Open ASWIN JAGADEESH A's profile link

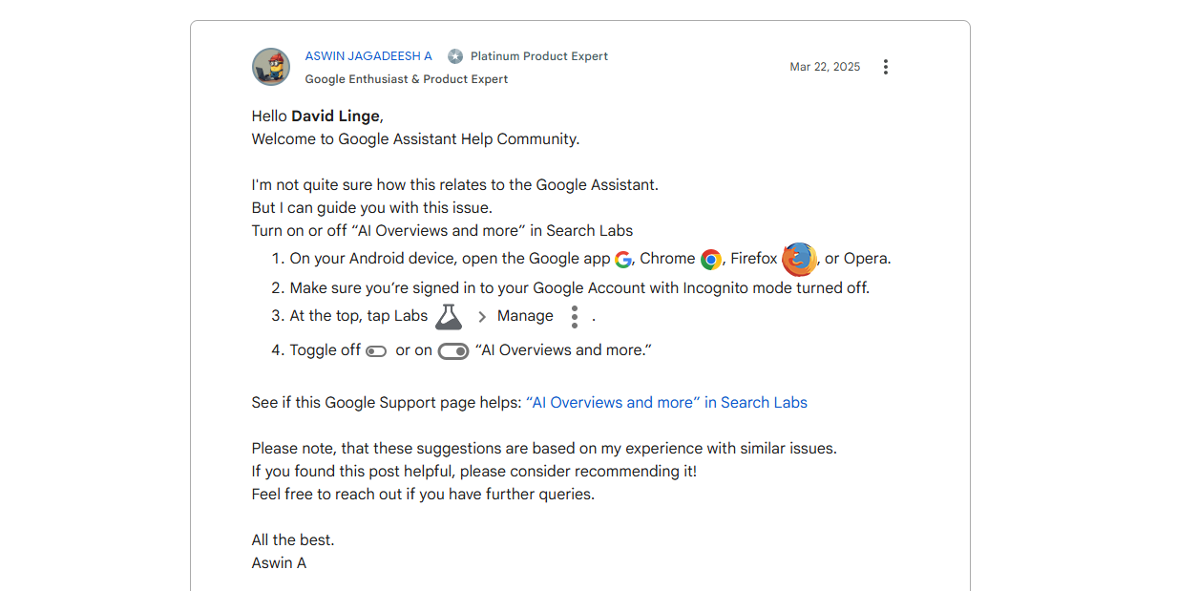[368, 56]
